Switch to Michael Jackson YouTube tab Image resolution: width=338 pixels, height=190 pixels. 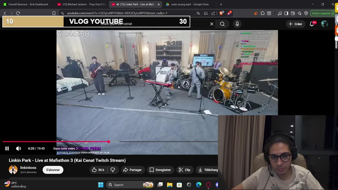[81, 4]
